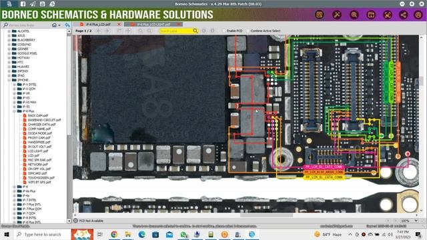Viewport: 427px width, 240px height.
Task: Click the yellow PP_LCM_BL_CAT4_CONN label
Action: (324, 177)
